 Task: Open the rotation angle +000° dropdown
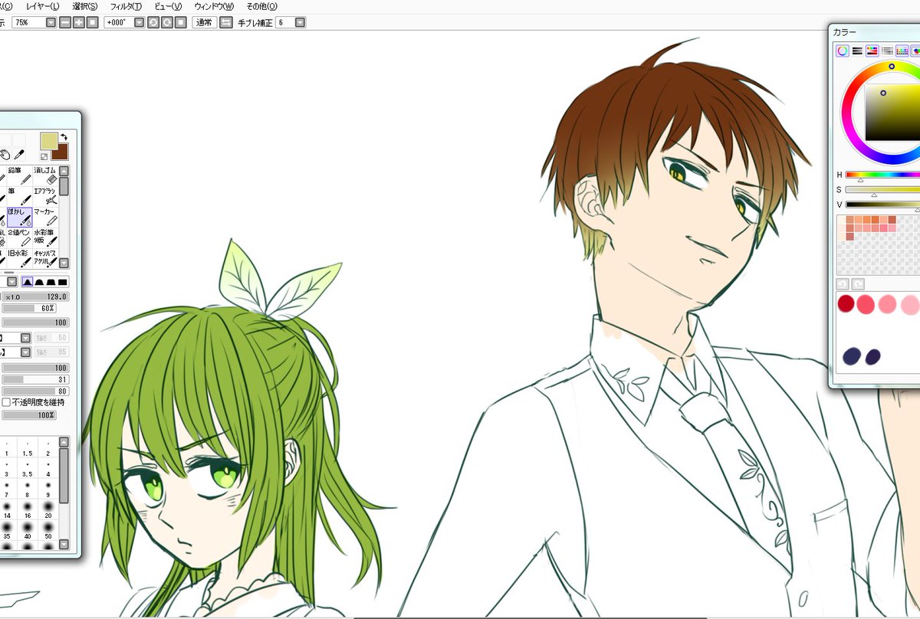coord(139,22)
